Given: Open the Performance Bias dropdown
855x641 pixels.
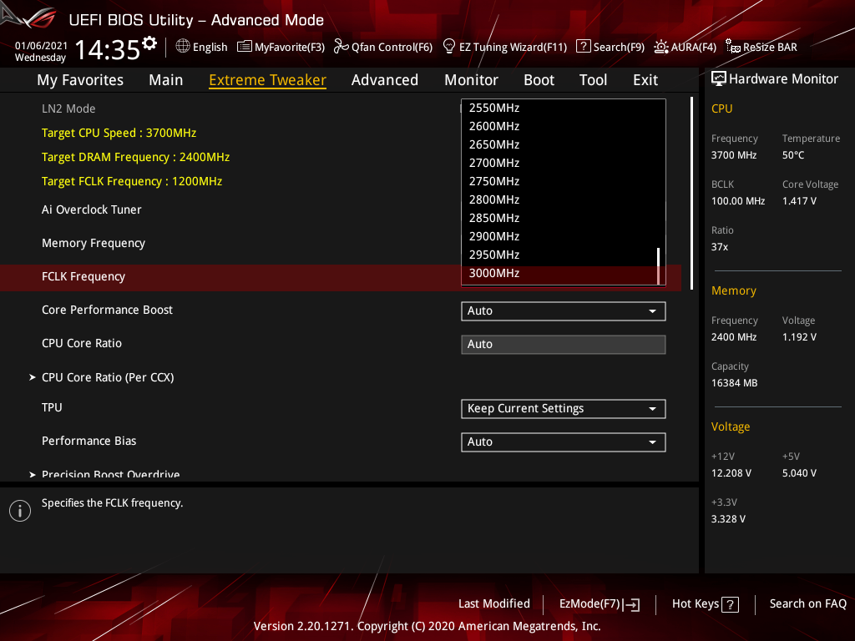Looking at the screenshot, I should [x=564, y=442].
